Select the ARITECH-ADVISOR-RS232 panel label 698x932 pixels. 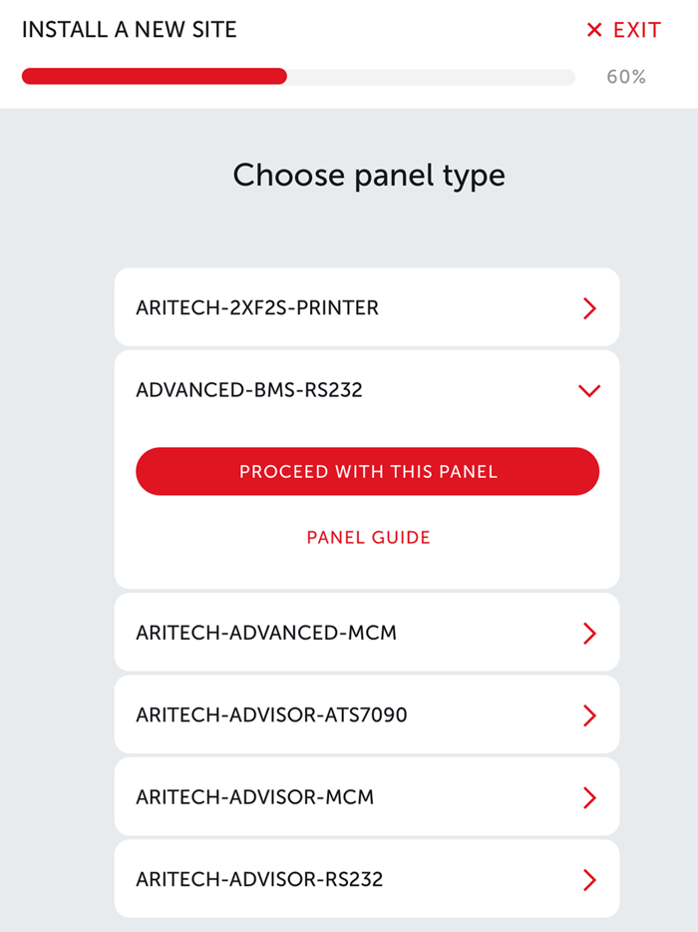(x=259, y=878)
